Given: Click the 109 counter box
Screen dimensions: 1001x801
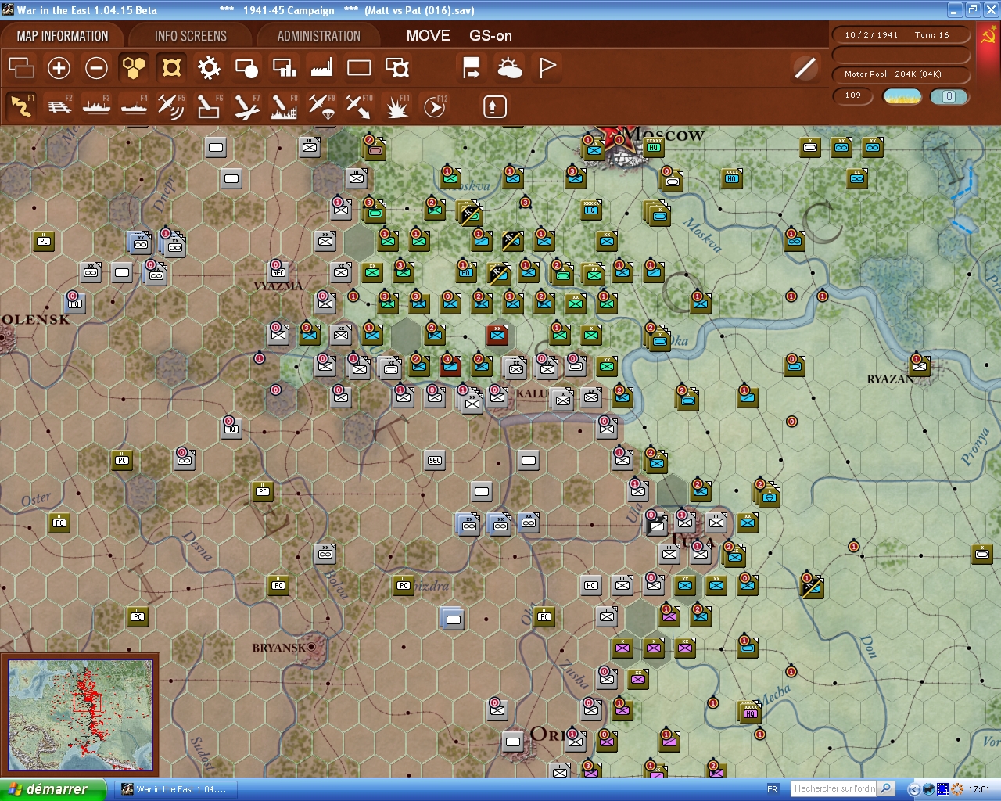Looking at the screenshot, I should click(854, 96).
